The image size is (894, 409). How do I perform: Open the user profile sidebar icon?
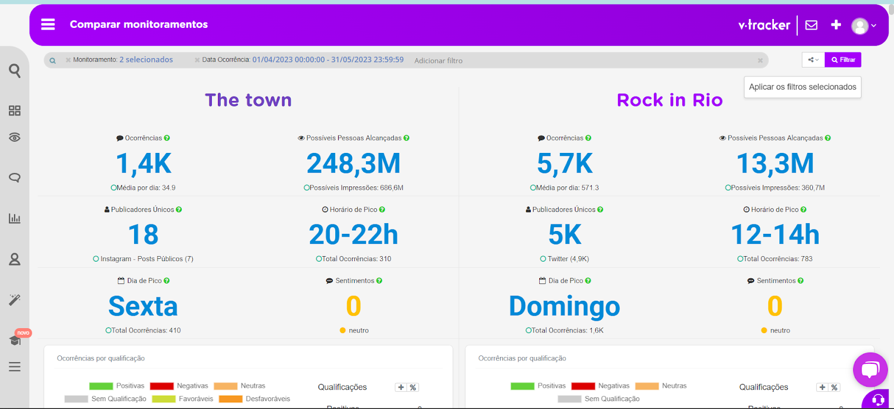click(15, 259)
